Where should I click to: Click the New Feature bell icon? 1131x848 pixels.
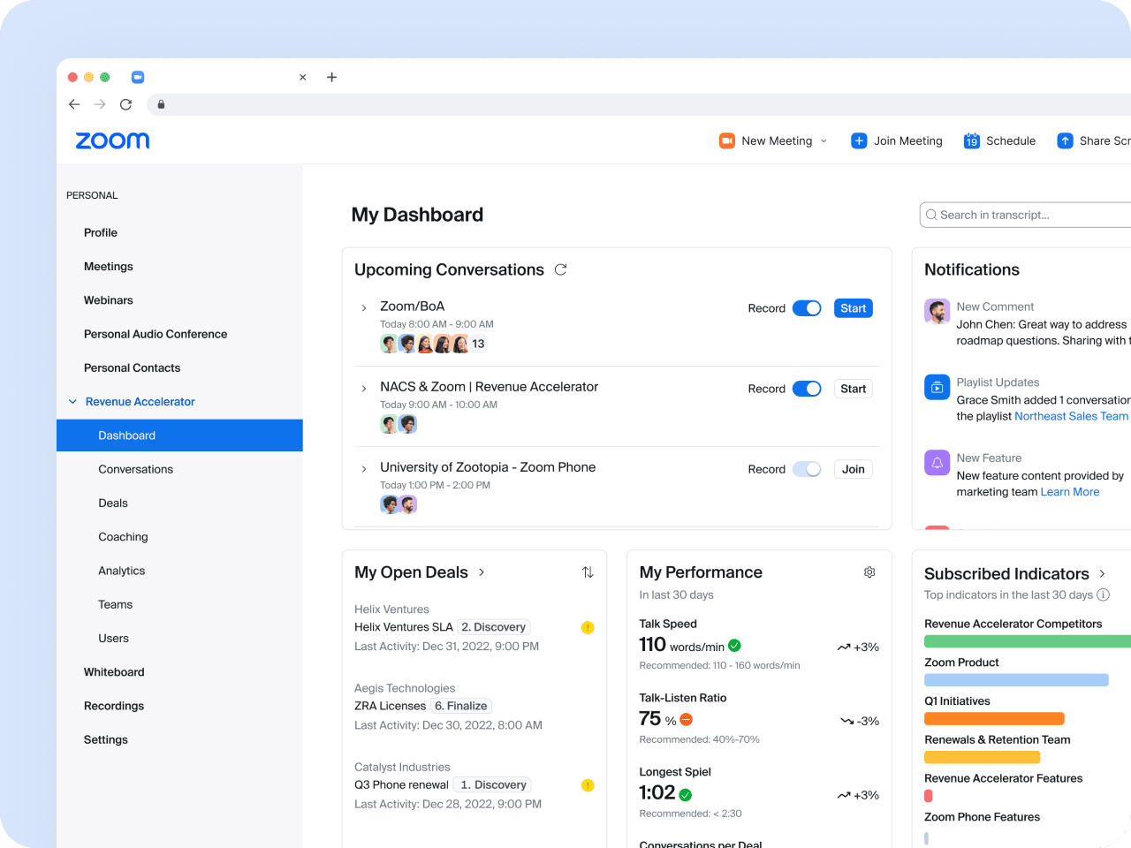click(x=937, y=463)
